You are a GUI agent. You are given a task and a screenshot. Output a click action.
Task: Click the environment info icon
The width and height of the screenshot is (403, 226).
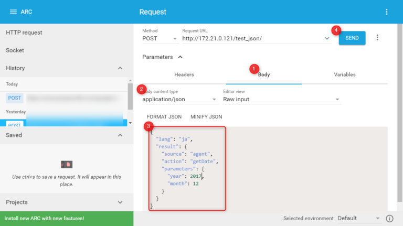[389, 218]
